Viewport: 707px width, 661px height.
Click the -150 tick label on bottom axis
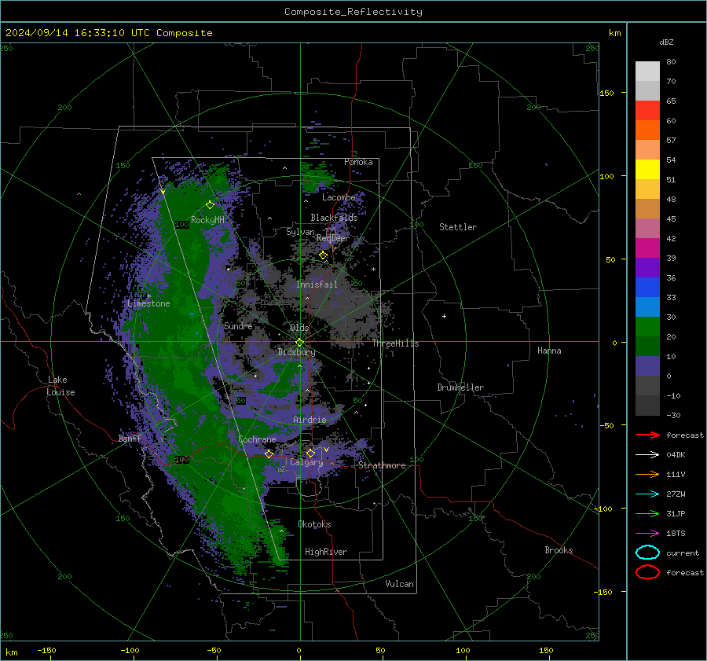click(46, 651)
